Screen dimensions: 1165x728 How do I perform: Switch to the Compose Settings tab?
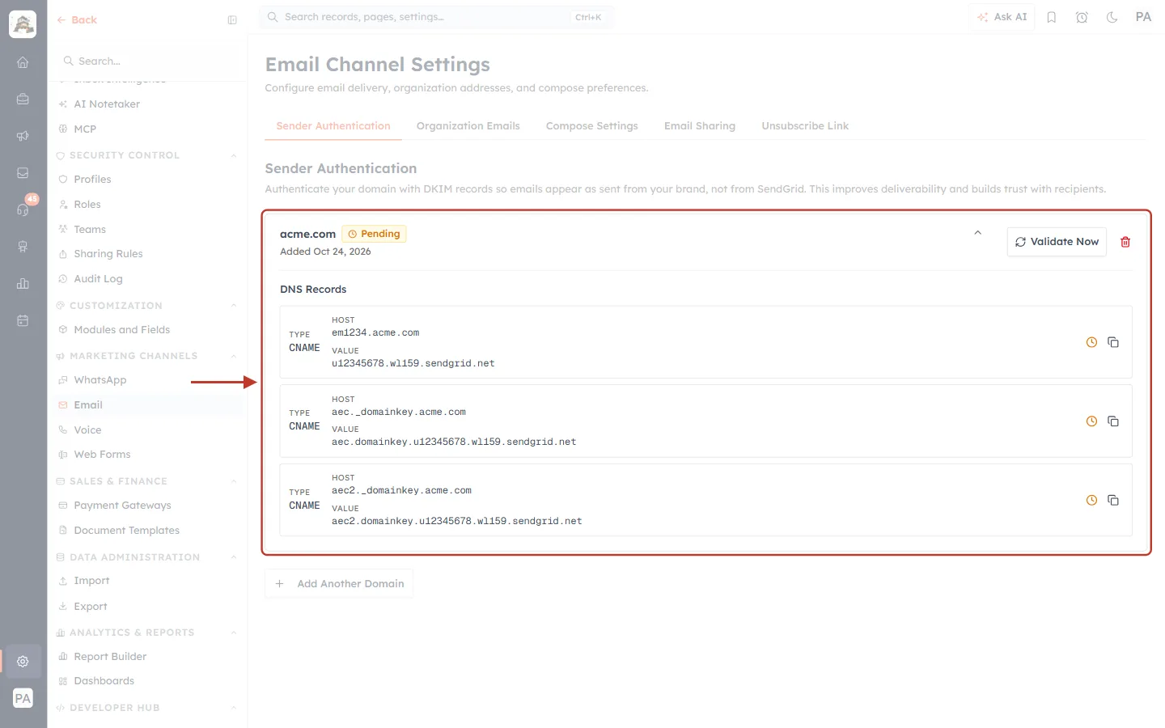(592, 126)
